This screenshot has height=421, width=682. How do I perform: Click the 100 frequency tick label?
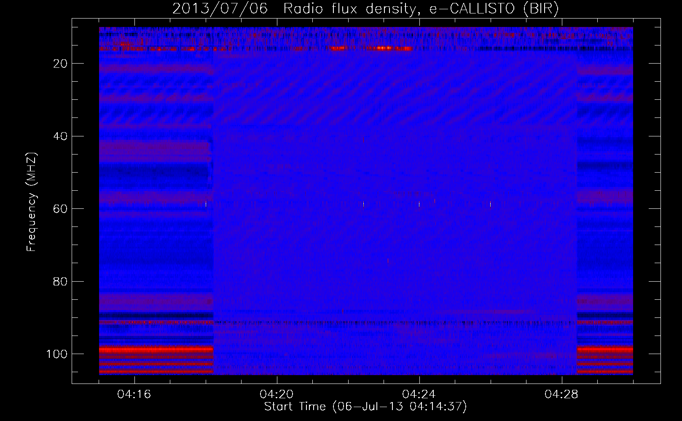click(x=57, y=354)
